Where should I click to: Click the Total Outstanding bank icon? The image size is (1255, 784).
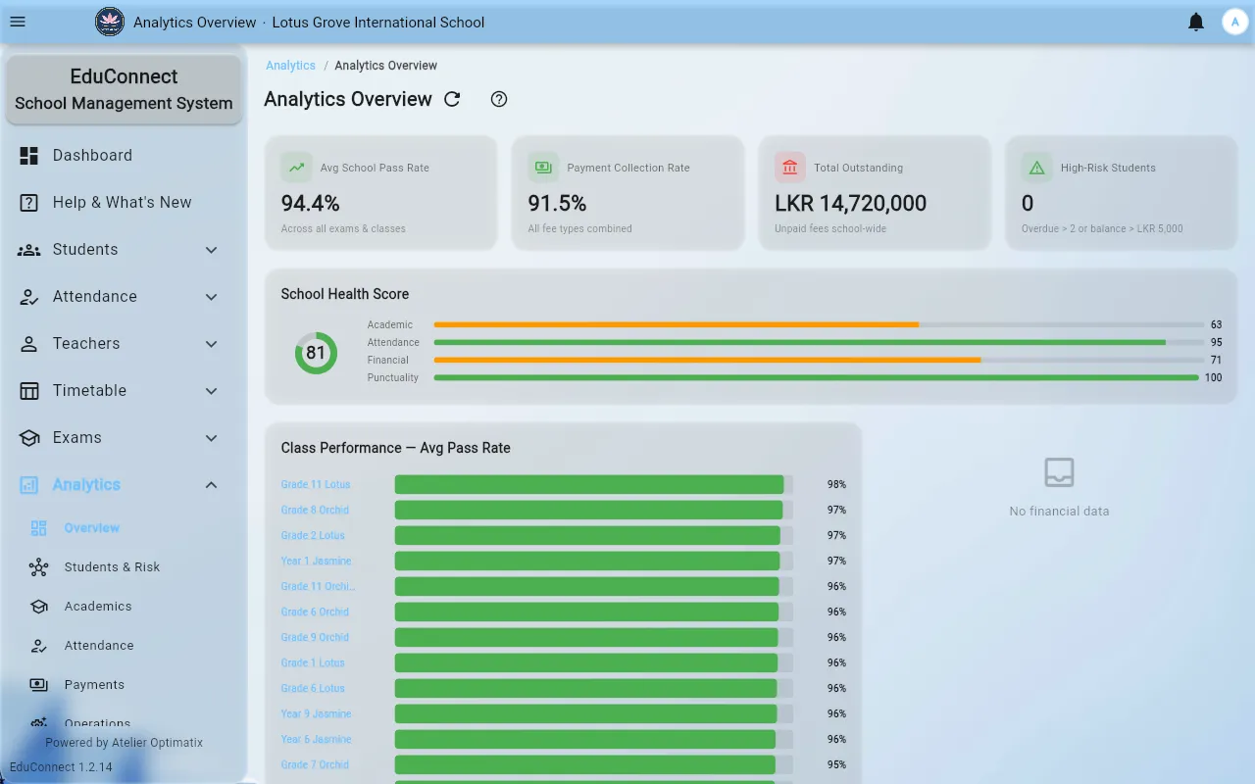coord(790,168)
